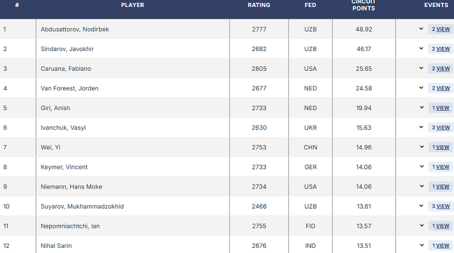Select player name Giri, Anish
The height and width of the screenshot is (253, 454).
[57, 108]
